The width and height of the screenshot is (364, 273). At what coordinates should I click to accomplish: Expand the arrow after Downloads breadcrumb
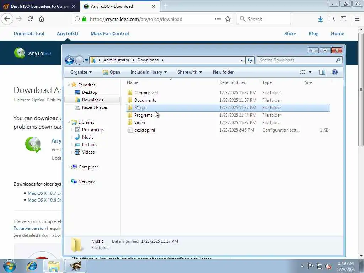[x=163, y=60]
